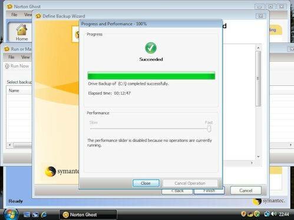Image resolution: width=294 pixels, height=220 pixels.
Task: Click Show Desktop quick launch icon
Action: click(x=27, y=215)
